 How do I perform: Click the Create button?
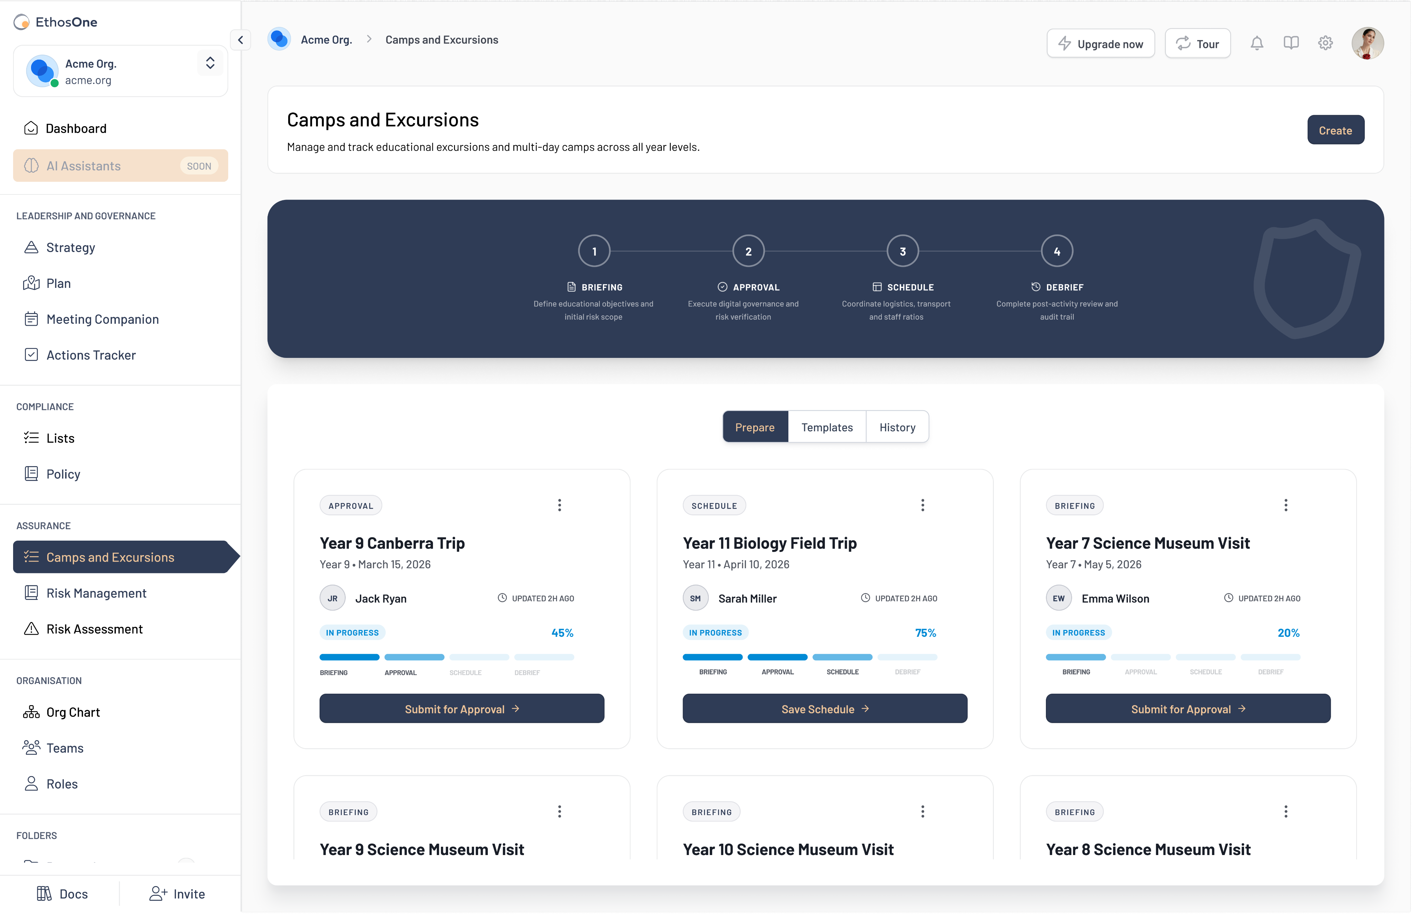pos(1335,130)
